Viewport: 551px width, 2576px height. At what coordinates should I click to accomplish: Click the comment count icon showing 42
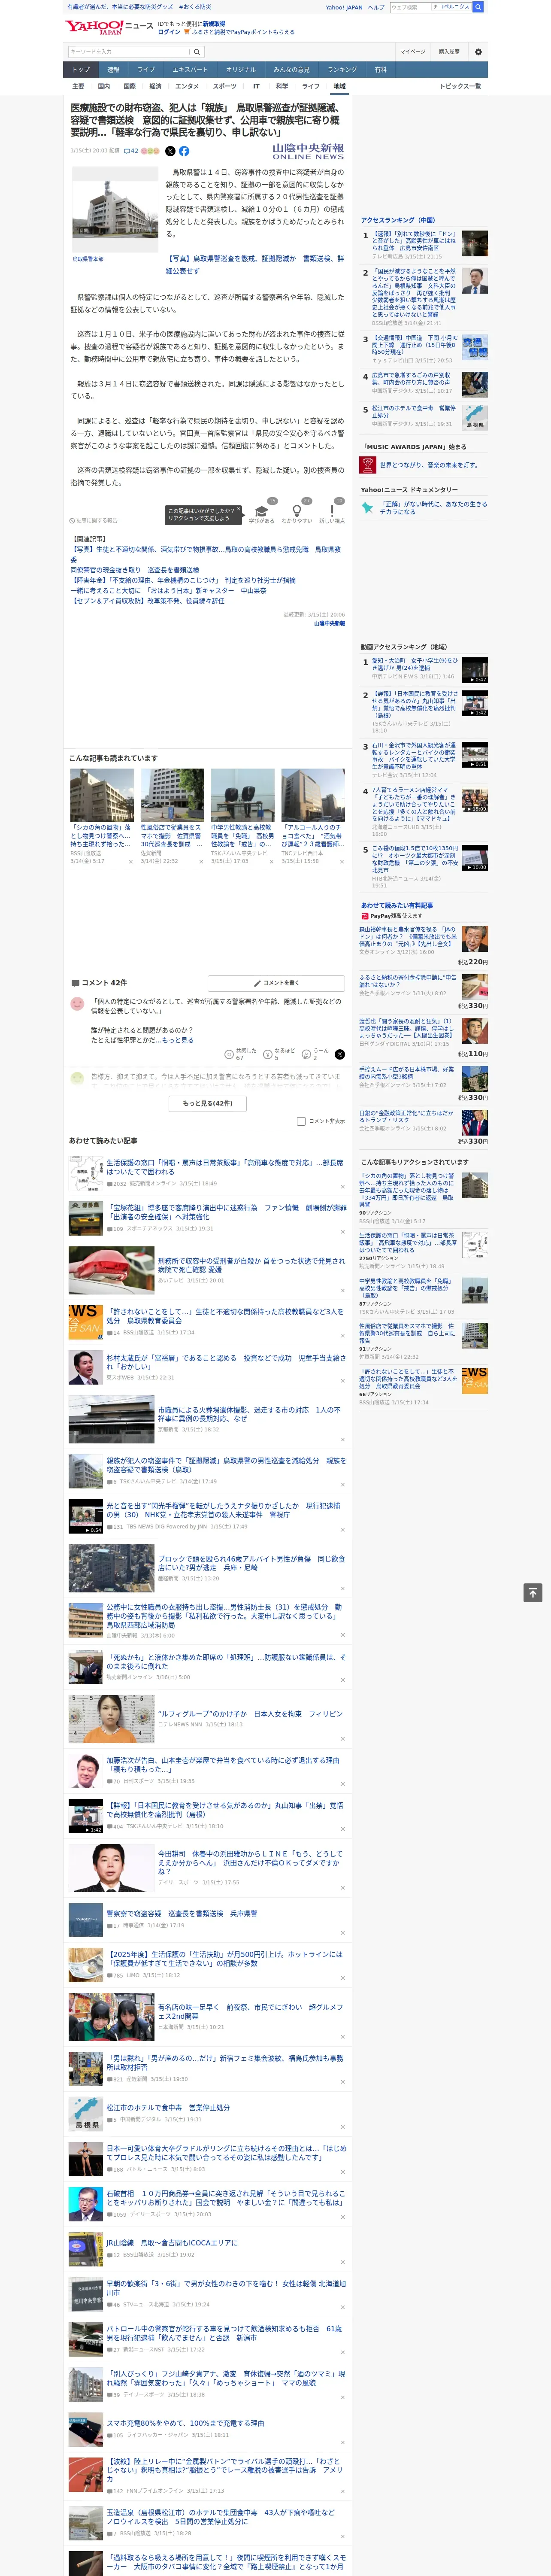point(131,151)
